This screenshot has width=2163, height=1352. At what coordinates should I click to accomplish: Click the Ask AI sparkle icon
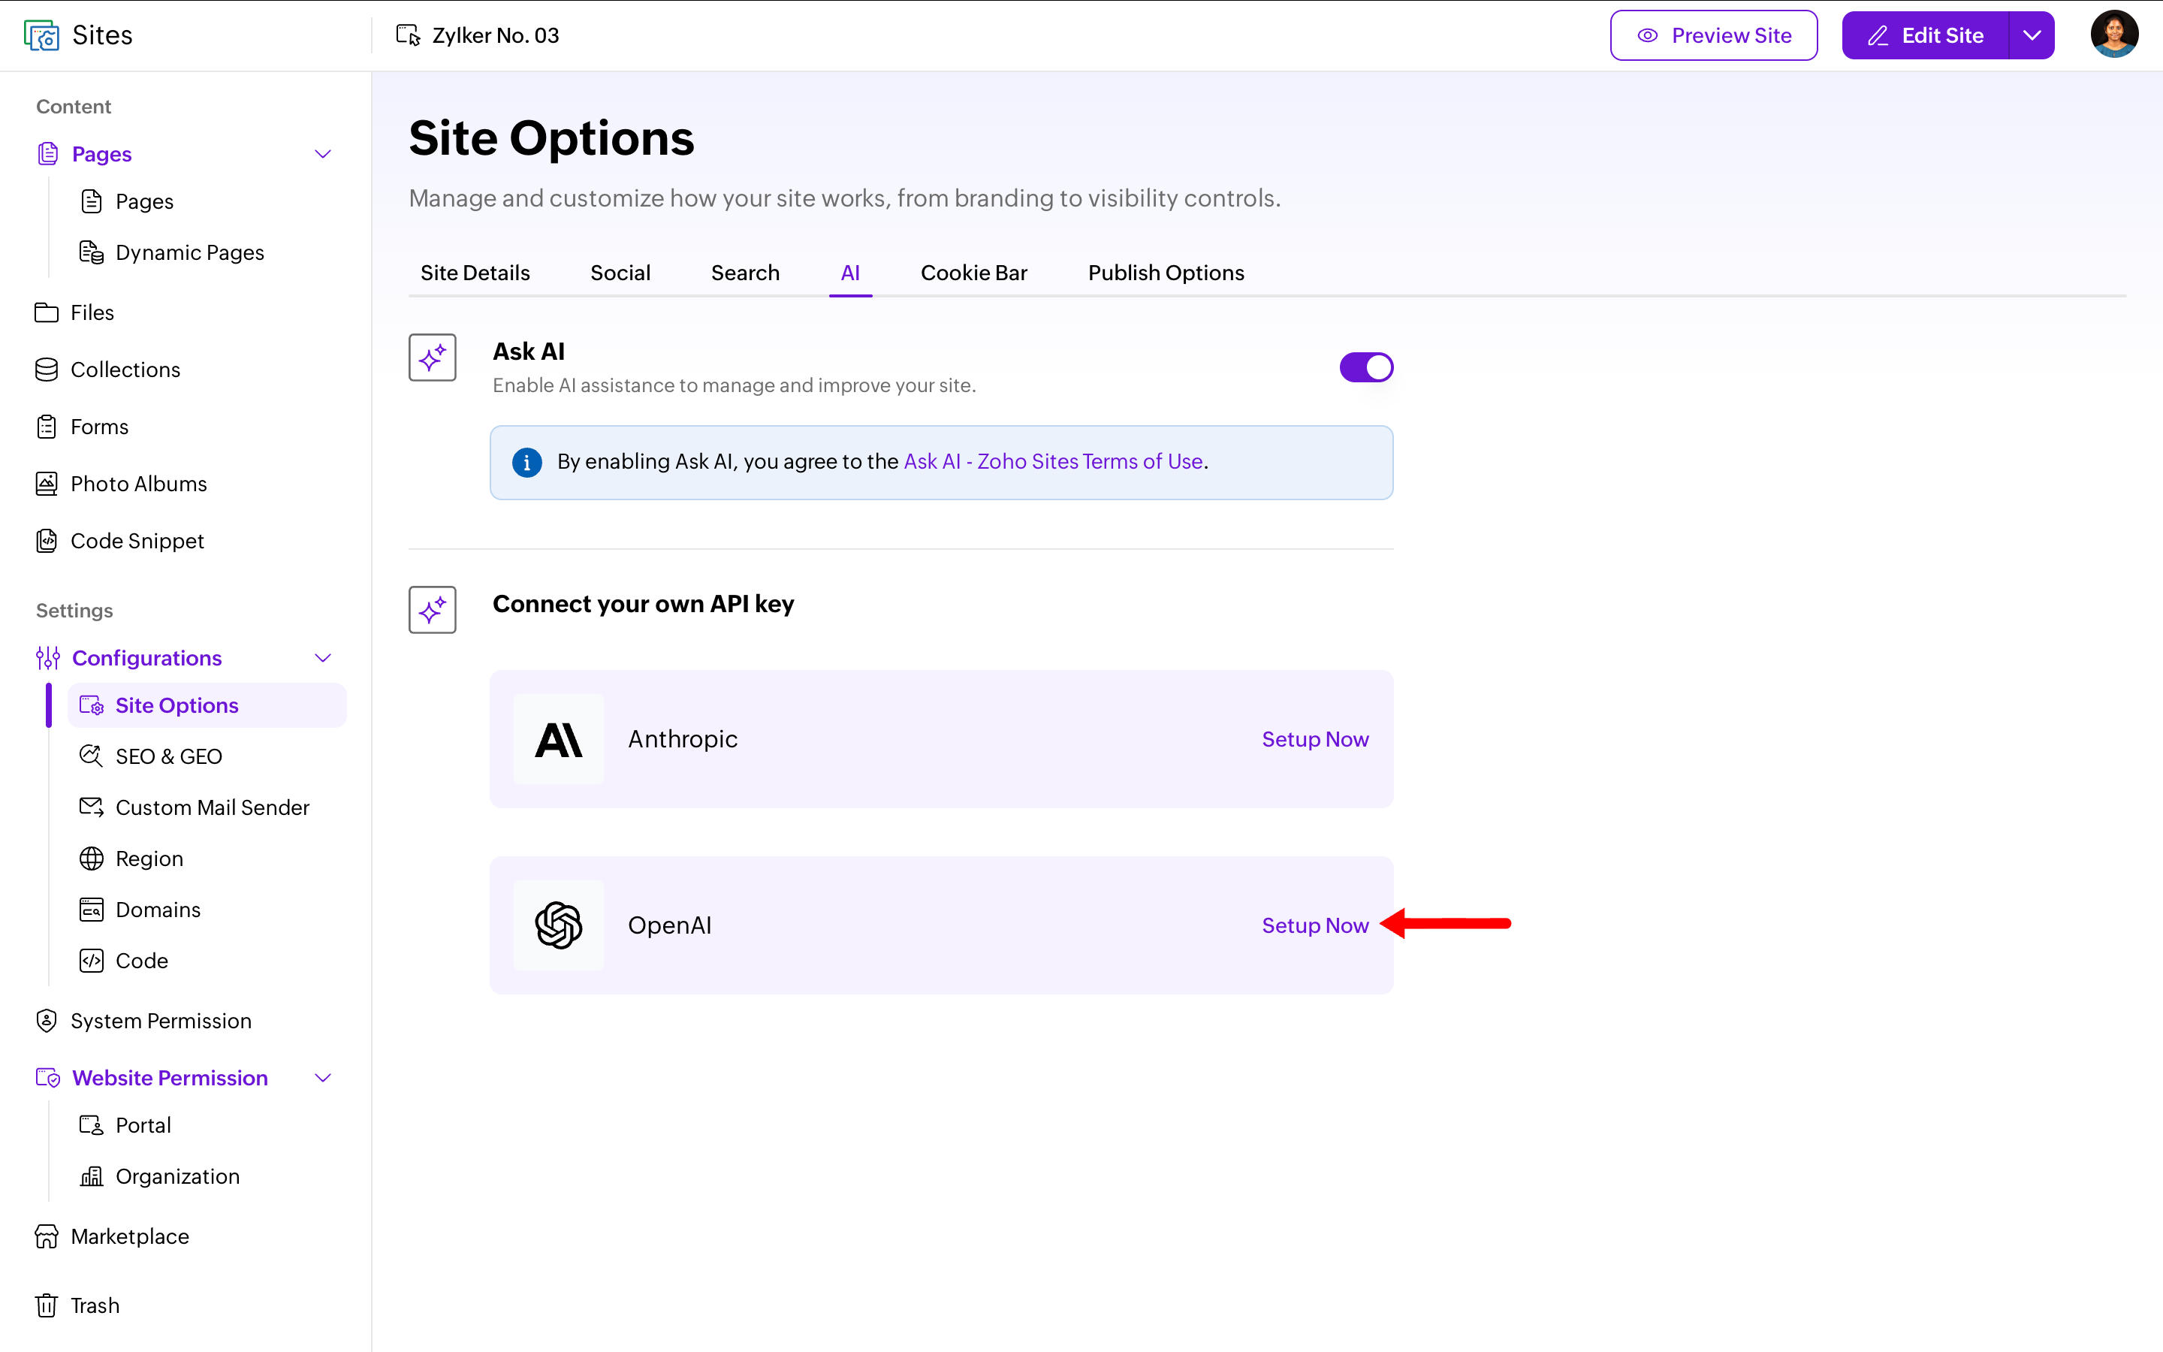(x=433, y=358)
